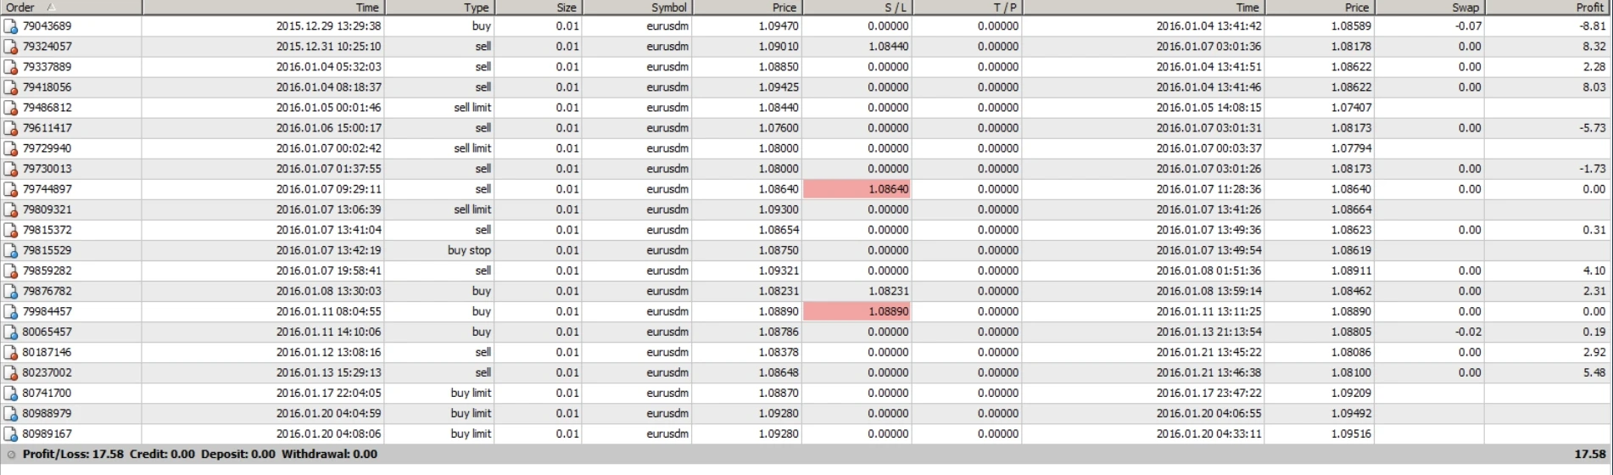Click open price 1.09470

click(x=779, y=26)
